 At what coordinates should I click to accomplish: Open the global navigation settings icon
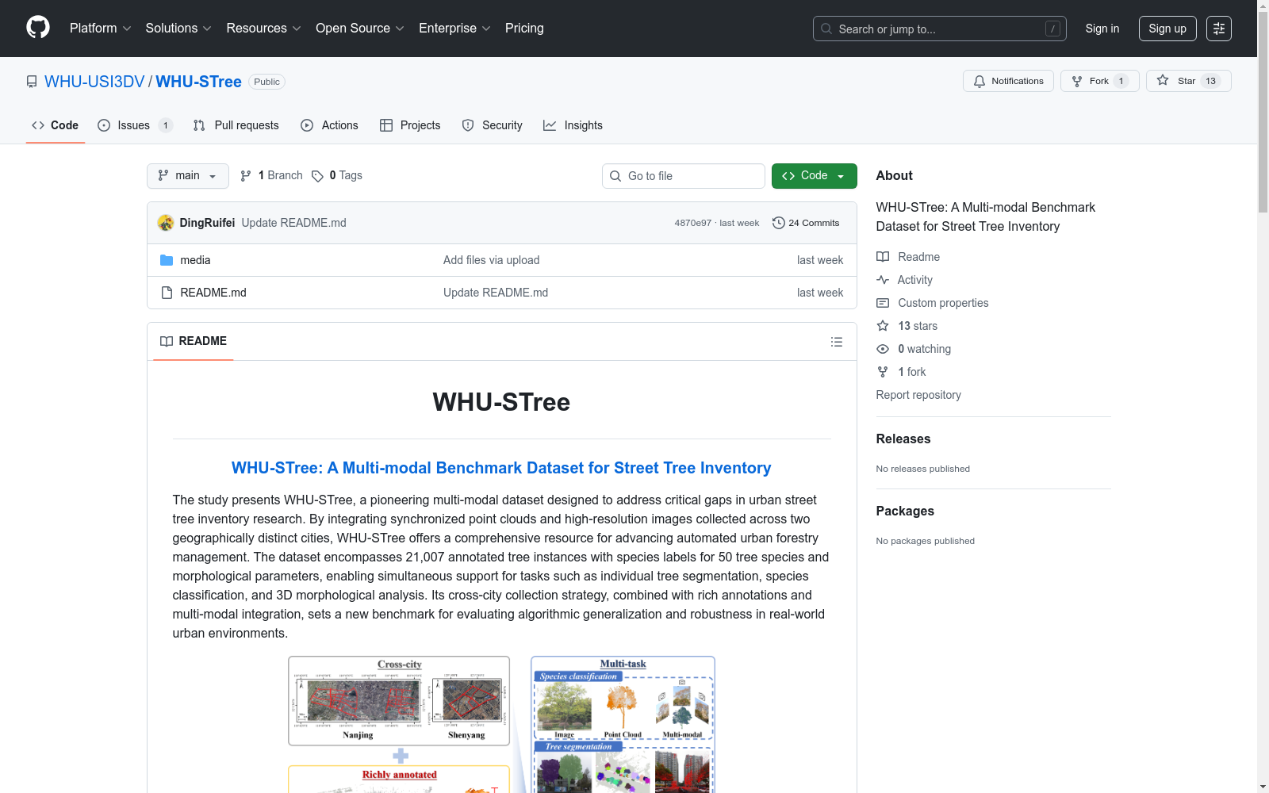1219,29
